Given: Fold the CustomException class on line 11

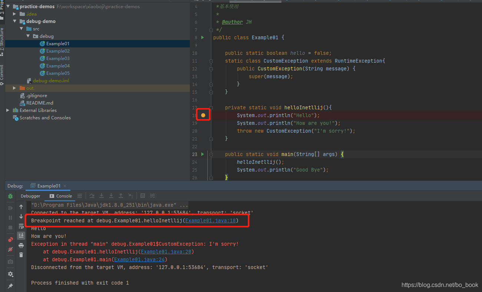Looking at the screenshot, I should click(x=211, y=61).
